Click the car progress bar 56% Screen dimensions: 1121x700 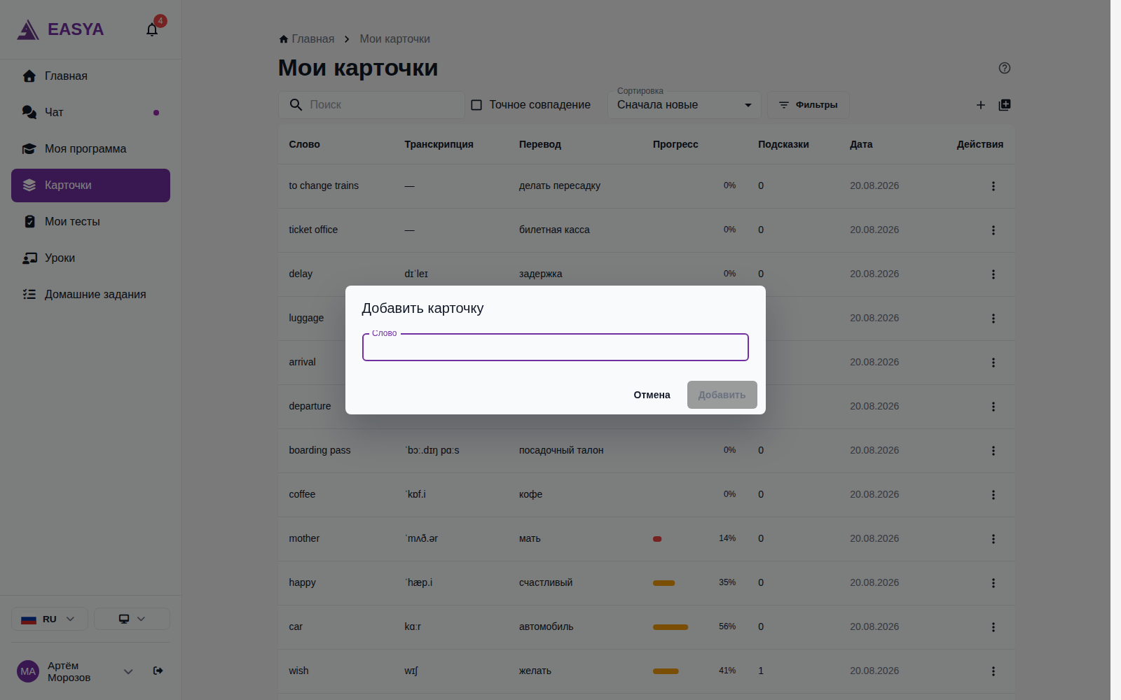point(670,627)
